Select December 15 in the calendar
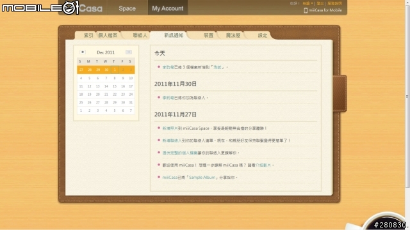 115,86
